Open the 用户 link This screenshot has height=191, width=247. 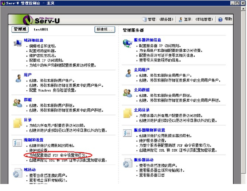pos(28,75)
